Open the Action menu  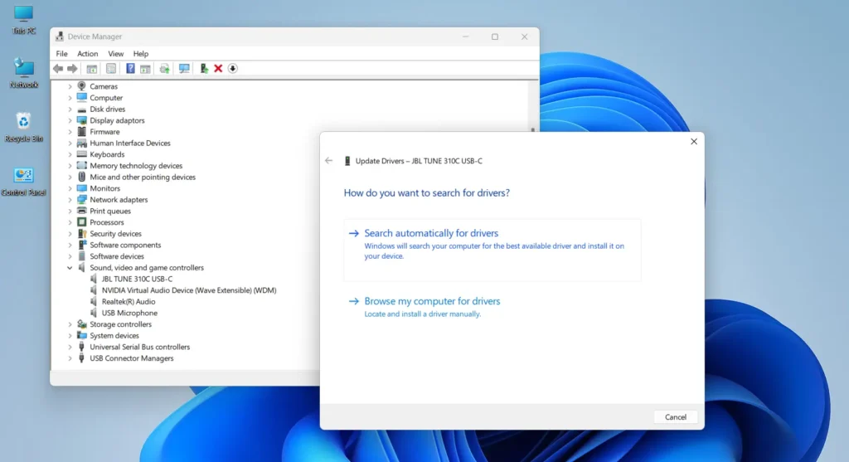point(87,54)
